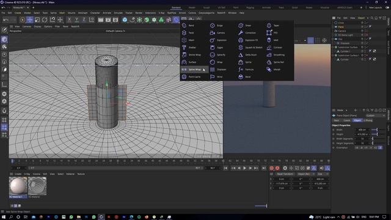The width and height of the screenshot is (391, 220).
Task: Add the Point Cache deformer
Action: click(191, 77)
